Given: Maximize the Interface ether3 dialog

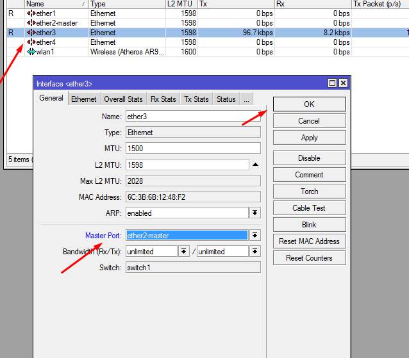Looking at the screenshot, I should pyautogui.click(x=332, y=83).
